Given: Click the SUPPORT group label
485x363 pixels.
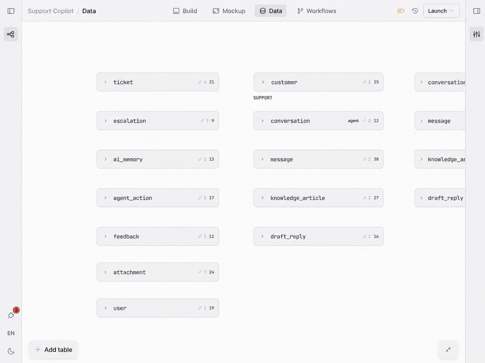Looking at the screenshot, I should (263, 98).
